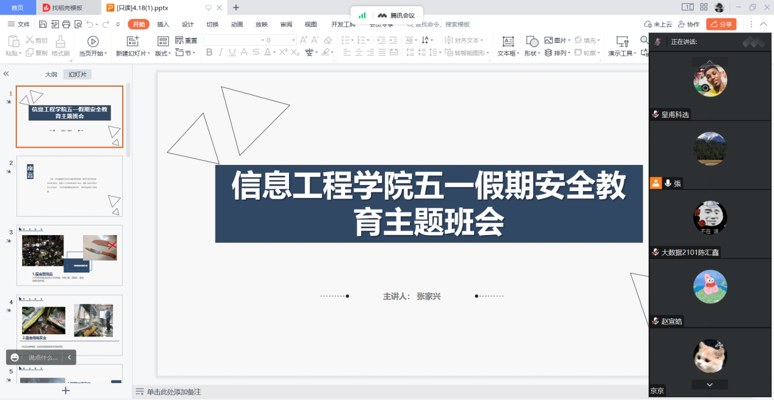Click the 协作 collaborate button

[688, 24]
